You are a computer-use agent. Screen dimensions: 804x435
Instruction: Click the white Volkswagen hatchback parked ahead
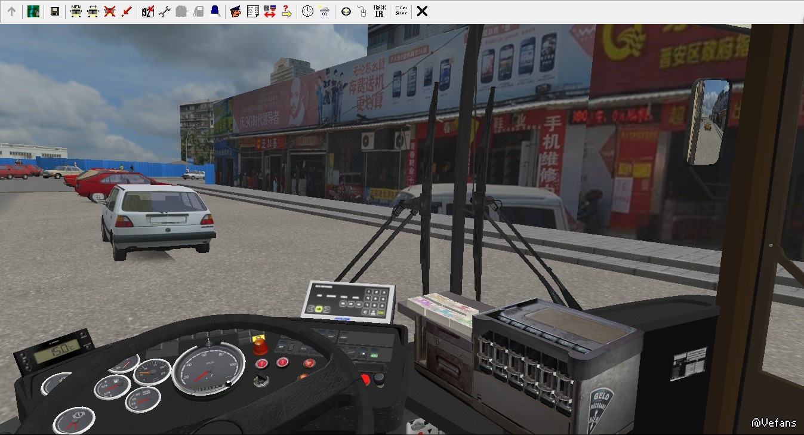point(158,221)
